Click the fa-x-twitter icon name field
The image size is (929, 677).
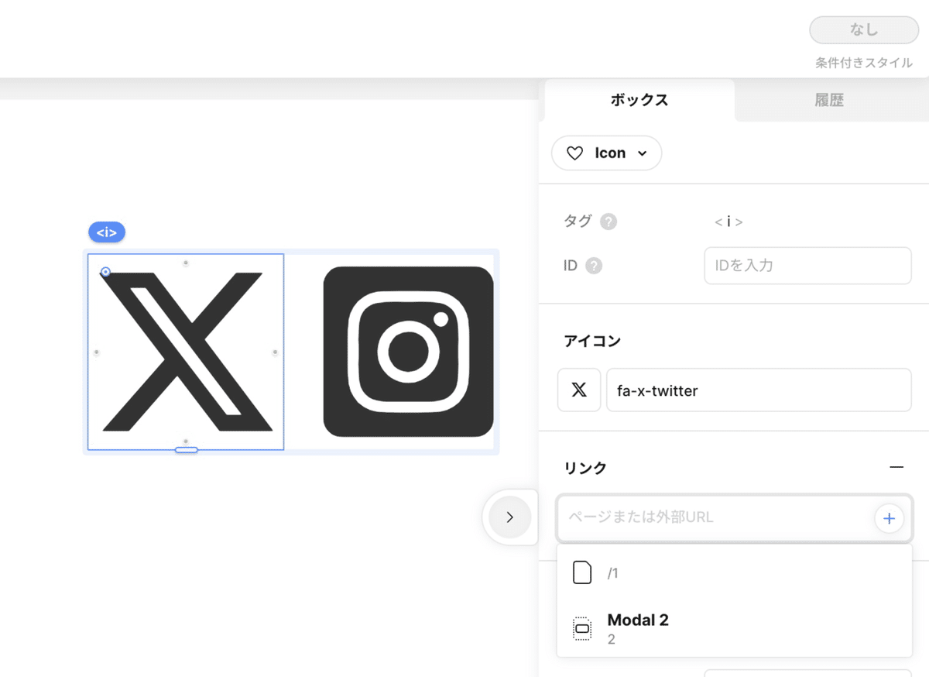[x=759, y=390]
